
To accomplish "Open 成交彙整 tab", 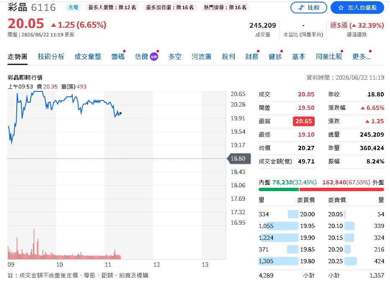I will pyautogui.click(x=88, y=57).
